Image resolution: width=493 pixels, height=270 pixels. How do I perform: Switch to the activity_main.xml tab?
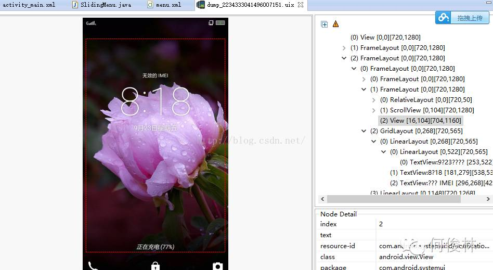click(x=29, y=5)
